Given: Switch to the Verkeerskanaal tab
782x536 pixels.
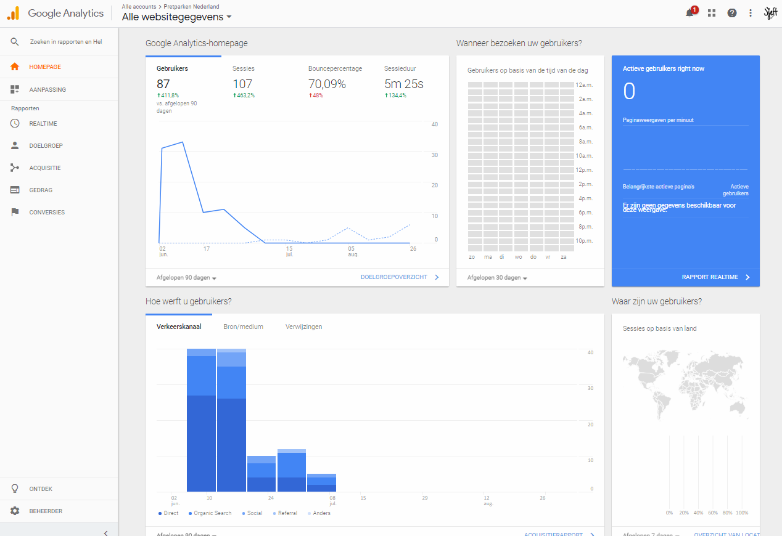Looking at the screenshot, I should pyautogui.click(x=179, y=327).
